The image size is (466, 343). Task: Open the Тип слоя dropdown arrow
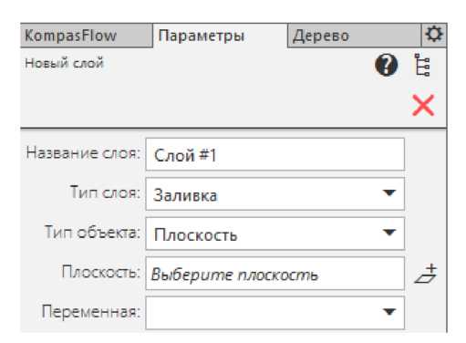(x=389, y=193)
